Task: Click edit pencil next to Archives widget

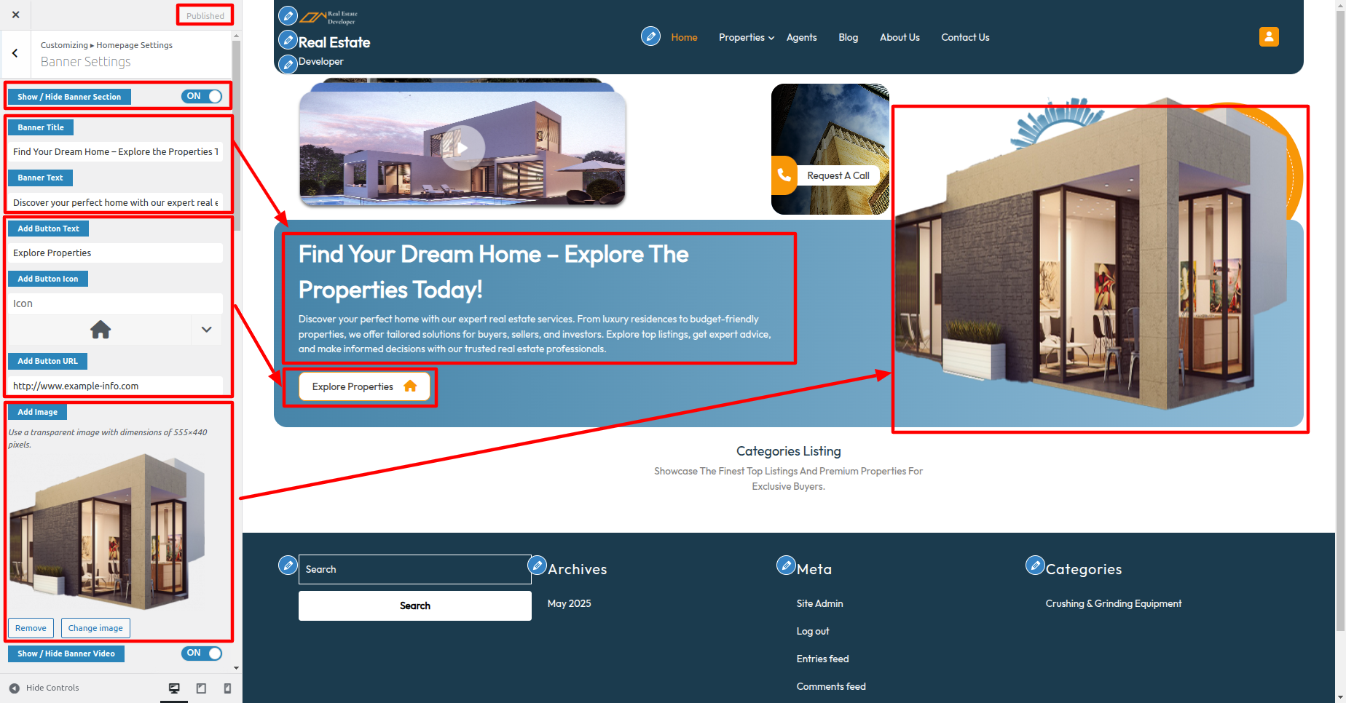Action: (x=538, y=565)
